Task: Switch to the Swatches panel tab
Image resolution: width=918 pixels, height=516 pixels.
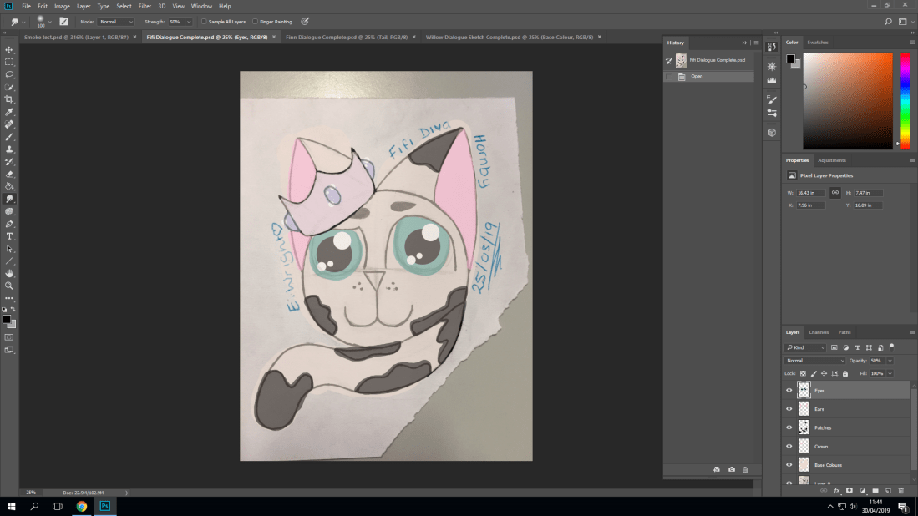Action: coord(818,42)
